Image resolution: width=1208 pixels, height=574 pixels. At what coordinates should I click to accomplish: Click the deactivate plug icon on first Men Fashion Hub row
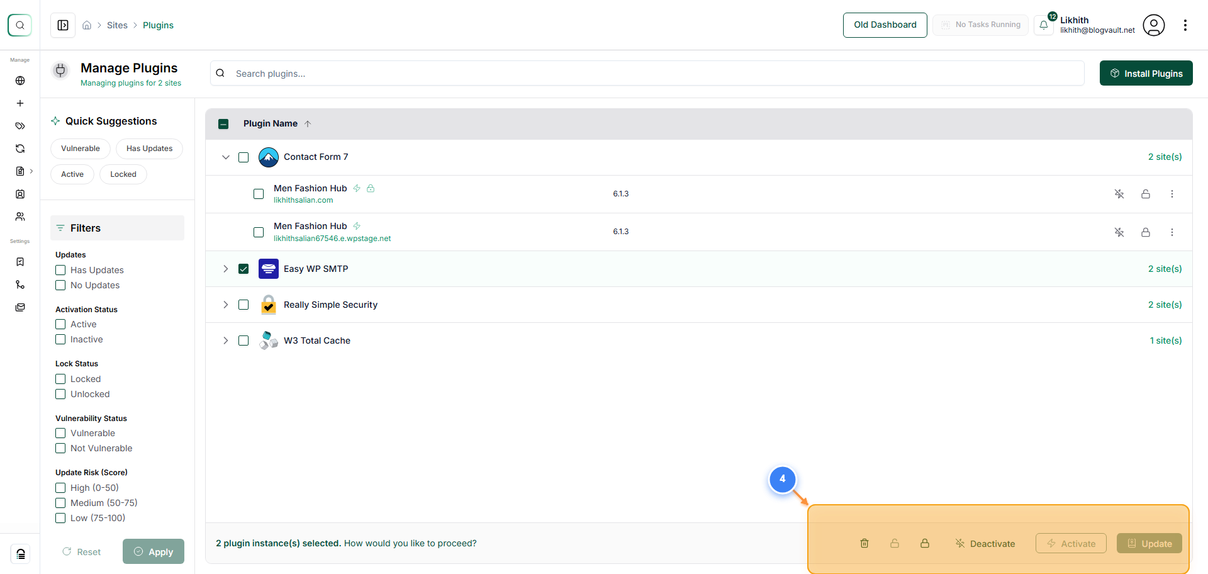click(x=1119, y=194)
